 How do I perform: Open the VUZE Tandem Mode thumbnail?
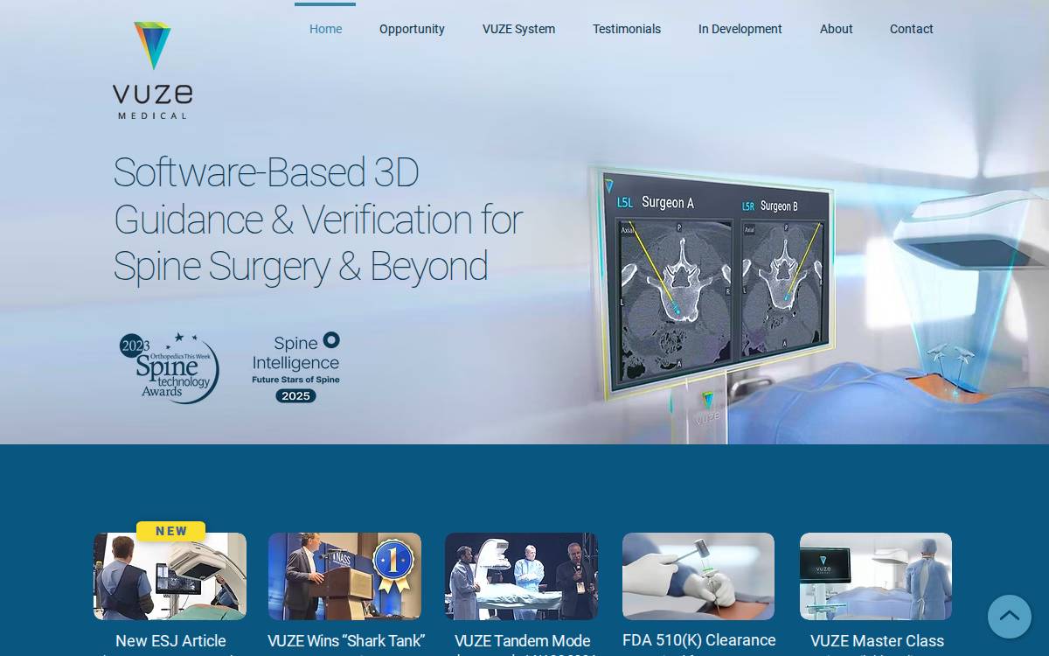pyautogui.click(x=521, y=576)
